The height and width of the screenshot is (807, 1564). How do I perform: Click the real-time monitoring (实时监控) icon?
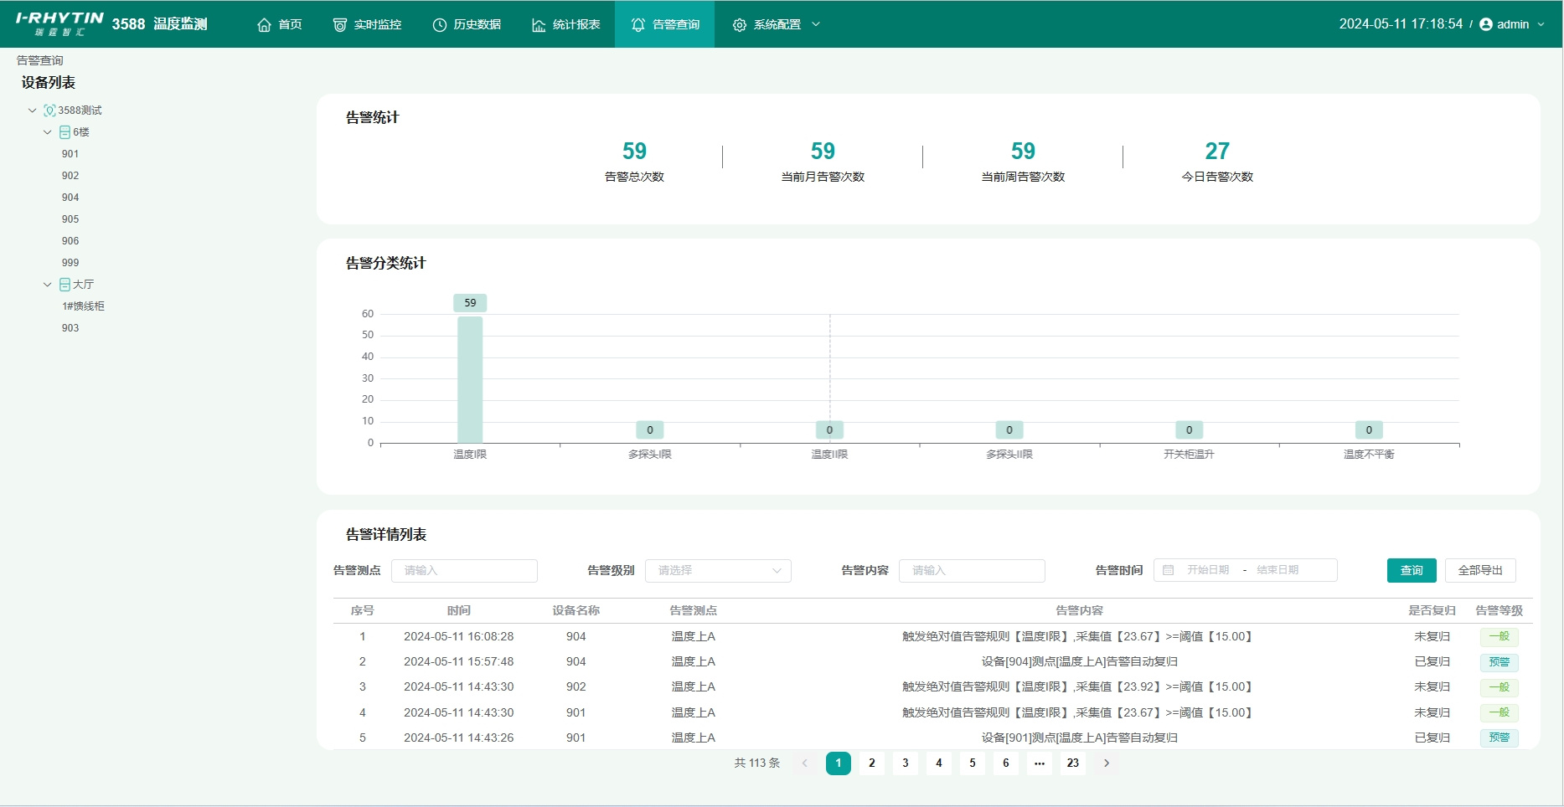pos(339,25)
